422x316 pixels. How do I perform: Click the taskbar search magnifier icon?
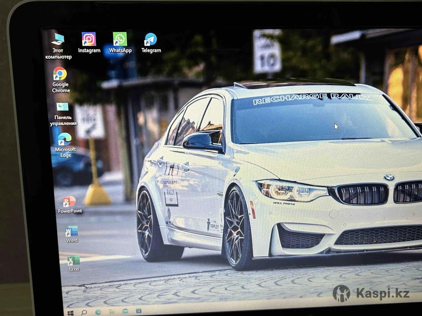pyautogui.click(x=84, y=312)
